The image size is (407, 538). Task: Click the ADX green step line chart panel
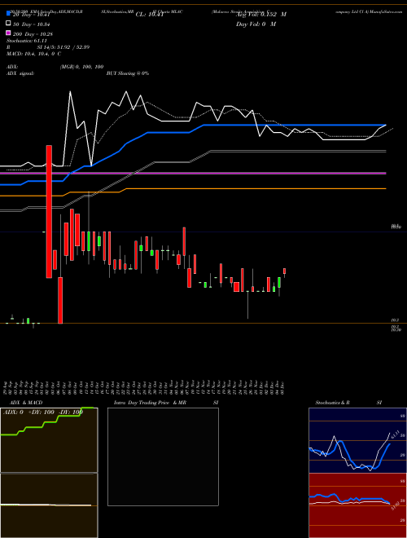49,440
